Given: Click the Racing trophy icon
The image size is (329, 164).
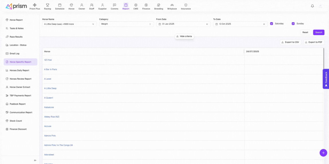Looking at the screenshot, I should point(48,5).
